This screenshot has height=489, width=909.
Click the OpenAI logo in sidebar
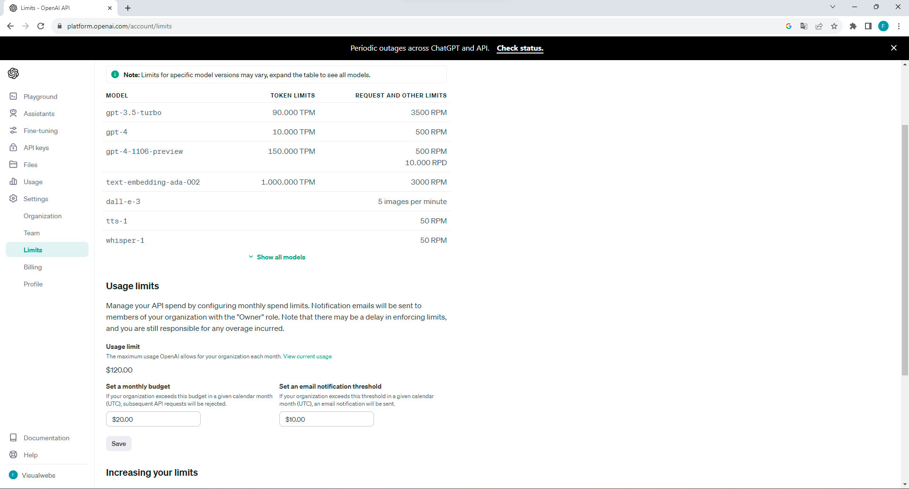[x=13, y=73]
